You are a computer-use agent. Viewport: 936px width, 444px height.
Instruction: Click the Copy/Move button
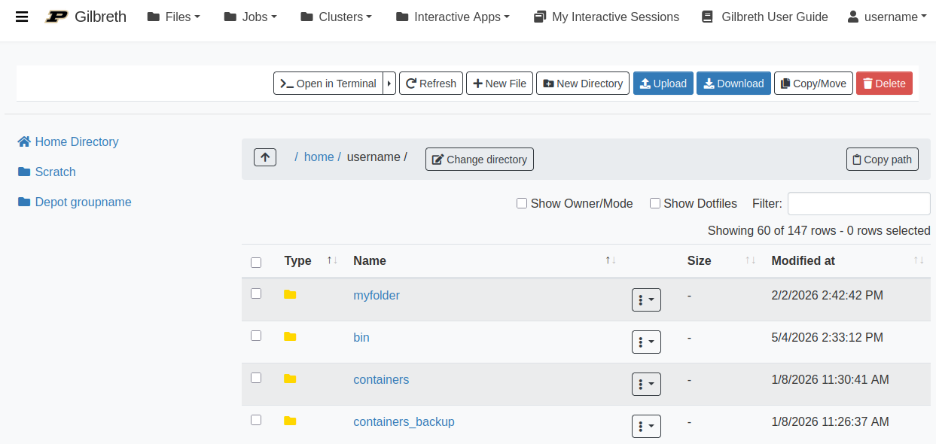pyautogui.click(x=813, y=84)
